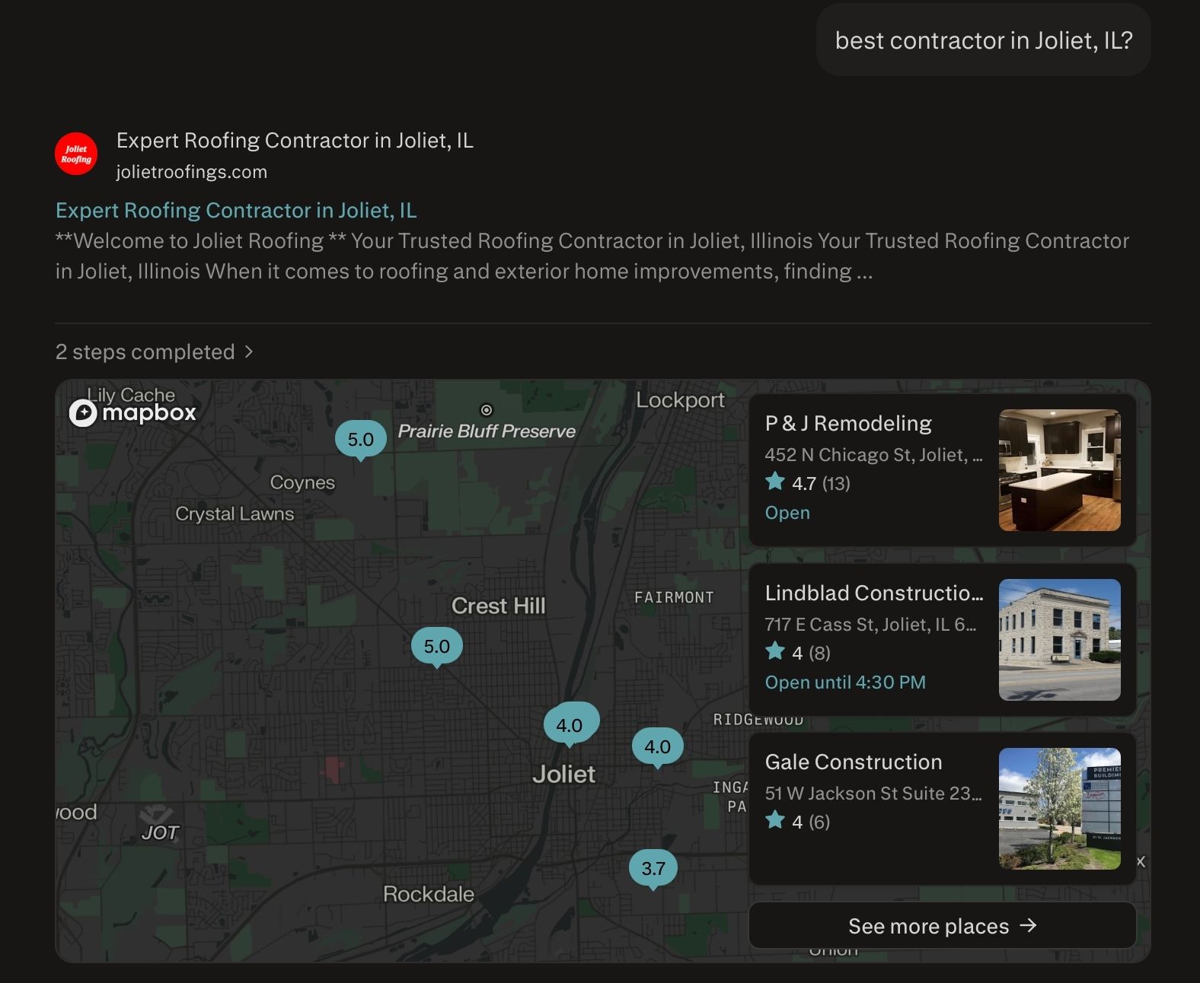View the Gale Construction photo thumbnail
This screenshot has width=1200, height=983.
point(1059,808)
